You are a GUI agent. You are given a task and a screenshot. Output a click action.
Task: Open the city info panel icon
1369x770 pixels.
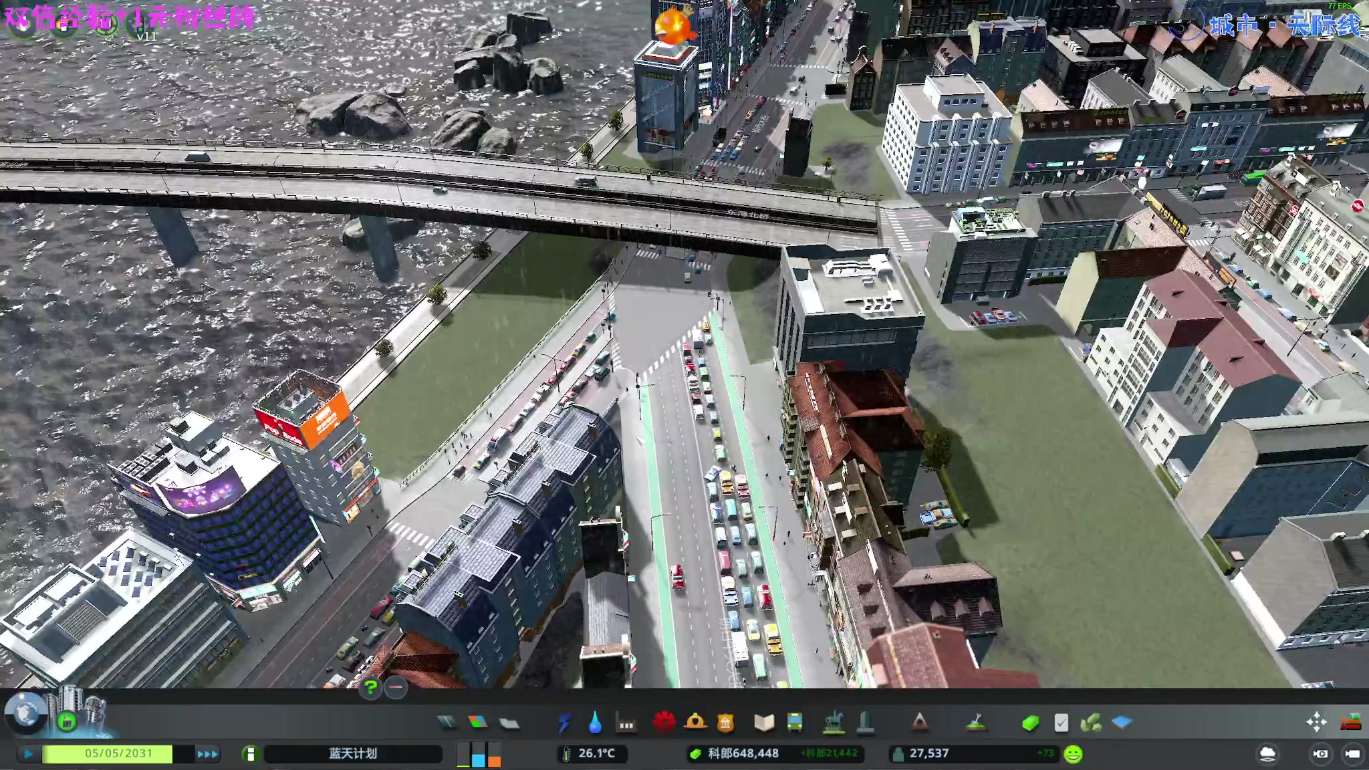[x=250, y=754]
